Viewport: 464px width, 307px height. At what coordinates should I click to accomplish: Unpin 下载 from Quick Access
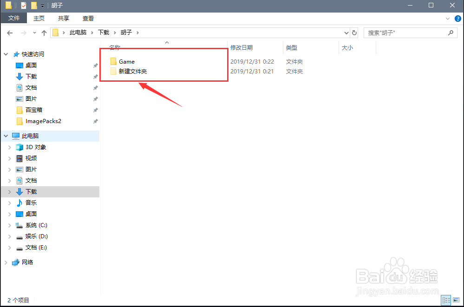click(96, 76)
